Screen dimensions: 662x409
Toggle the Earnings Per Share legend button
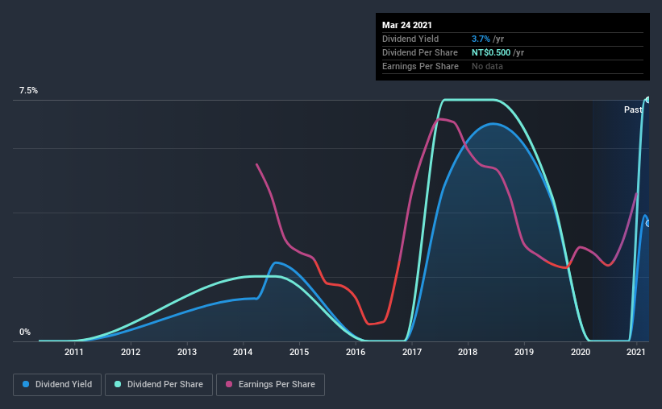point(270,385)
